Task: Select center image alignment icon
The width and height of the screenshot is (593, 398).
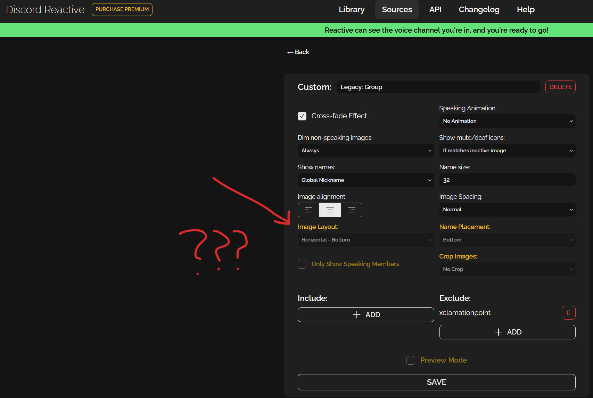Action: click(330, 210)
